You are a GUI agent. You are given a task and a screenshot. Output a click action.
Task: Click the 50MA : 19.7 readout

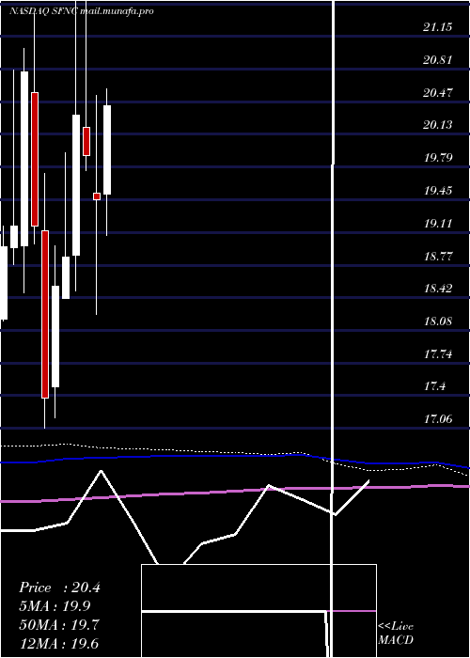pos(59,625)
